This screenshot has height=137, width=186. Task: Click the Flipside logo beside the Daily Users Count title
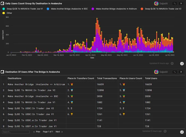2,4
